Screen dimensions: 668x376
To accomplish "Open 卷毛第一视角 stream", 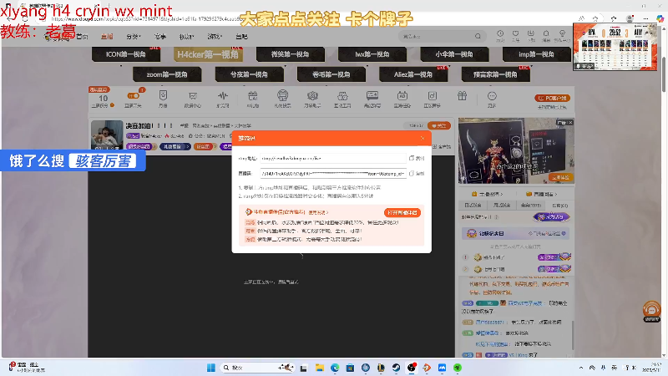I will tap(331, 74).
